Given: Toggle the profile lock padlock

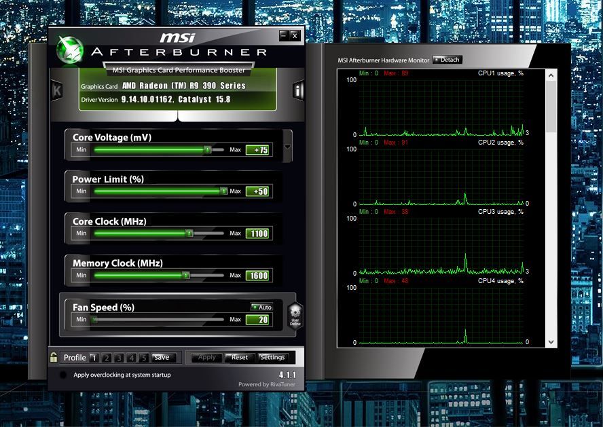Looking at the screenshot, I should (54, 357).
